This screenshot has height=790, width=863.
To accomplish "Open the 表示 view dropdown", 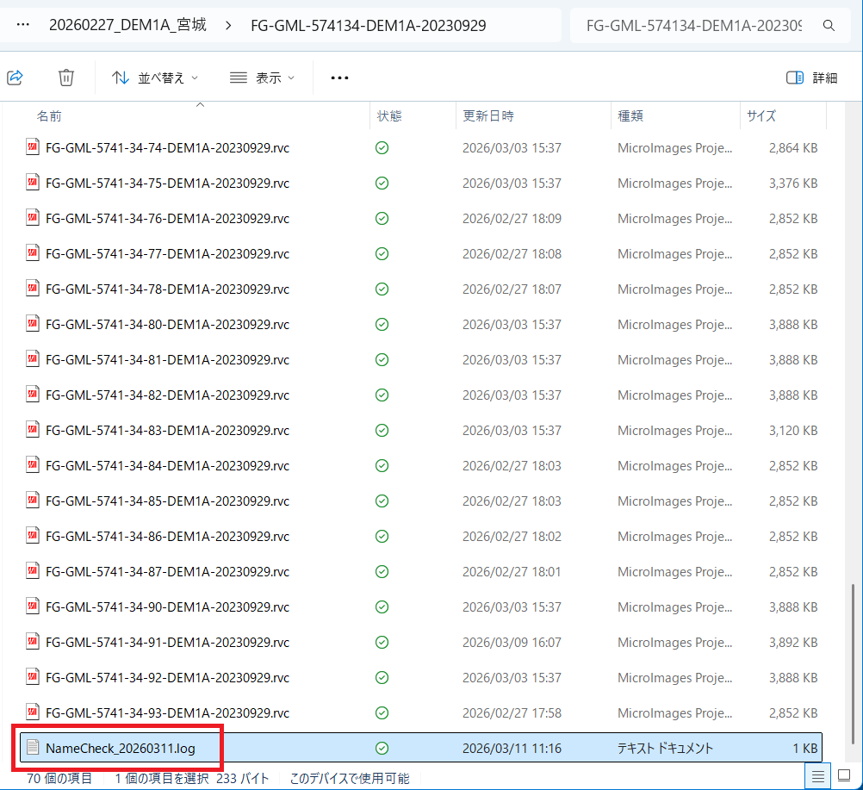I will [263, 78].
